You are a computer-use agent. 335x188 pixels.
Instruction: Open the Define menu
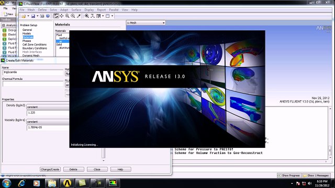(x=42, y=10)
